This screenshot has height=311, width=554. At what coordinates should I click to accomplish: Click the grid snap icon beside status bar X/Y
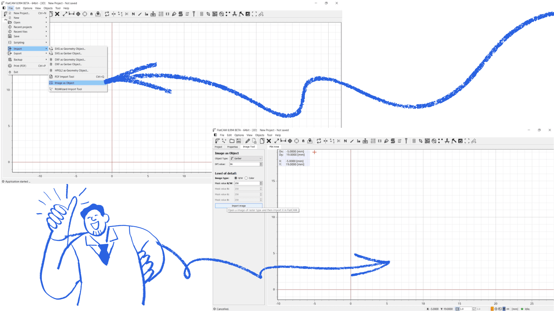tap(457, 309)
